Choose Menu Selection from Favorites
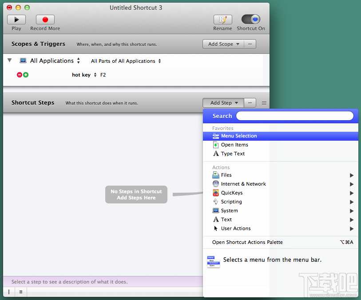 coord(281,136)
